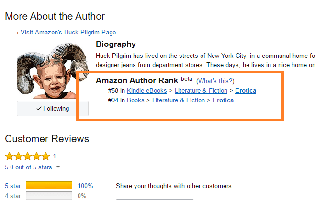Filter reviews by the 5 star link
Image resolution: width=315 pixels, height=200 pixels.
pos(13,186)
